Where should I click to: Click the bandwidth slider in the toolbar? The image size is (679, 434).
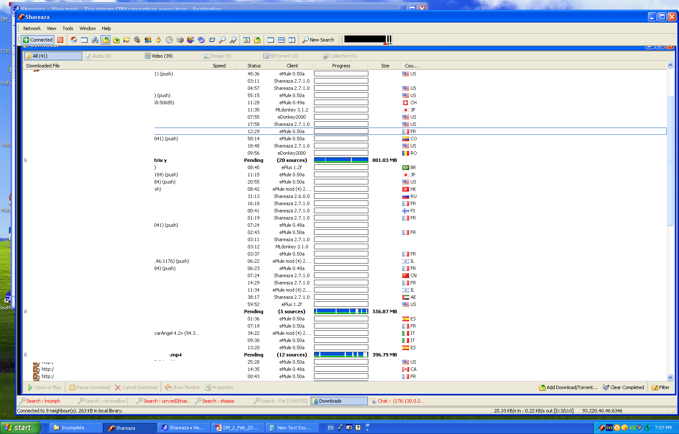coord(367,39)
